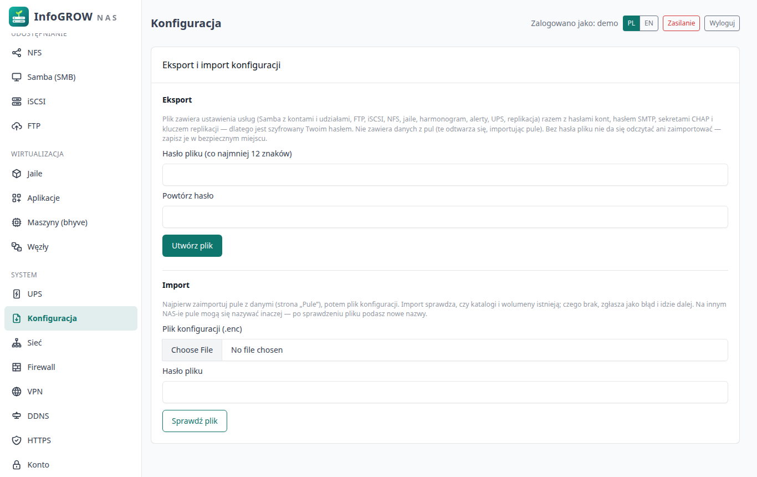Open the FTP cloud upload icon
The image size is (757, 477).
[17, 126]
